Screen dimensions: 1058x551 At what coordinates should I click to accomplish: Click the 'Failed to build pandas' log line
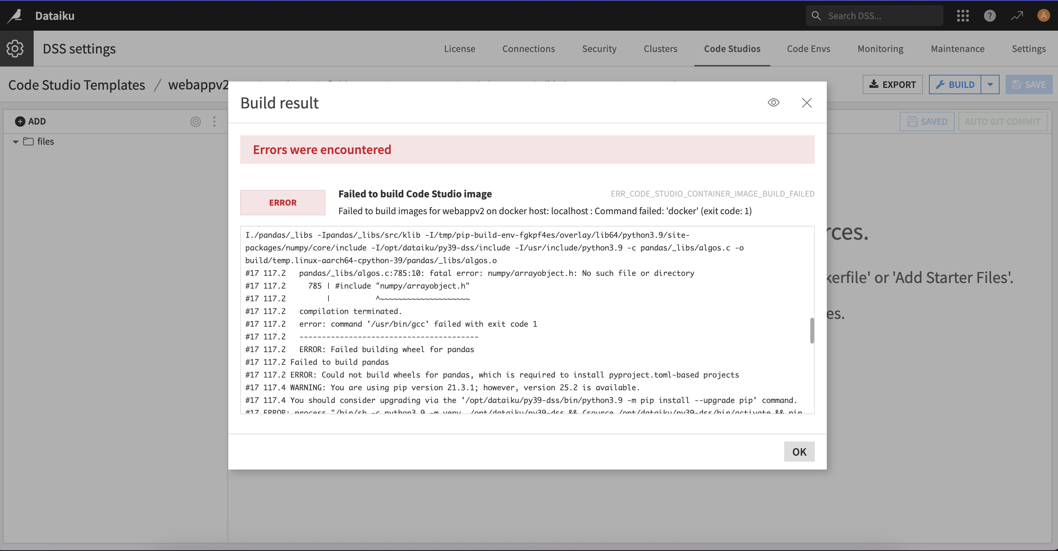[x=339, y=362]
